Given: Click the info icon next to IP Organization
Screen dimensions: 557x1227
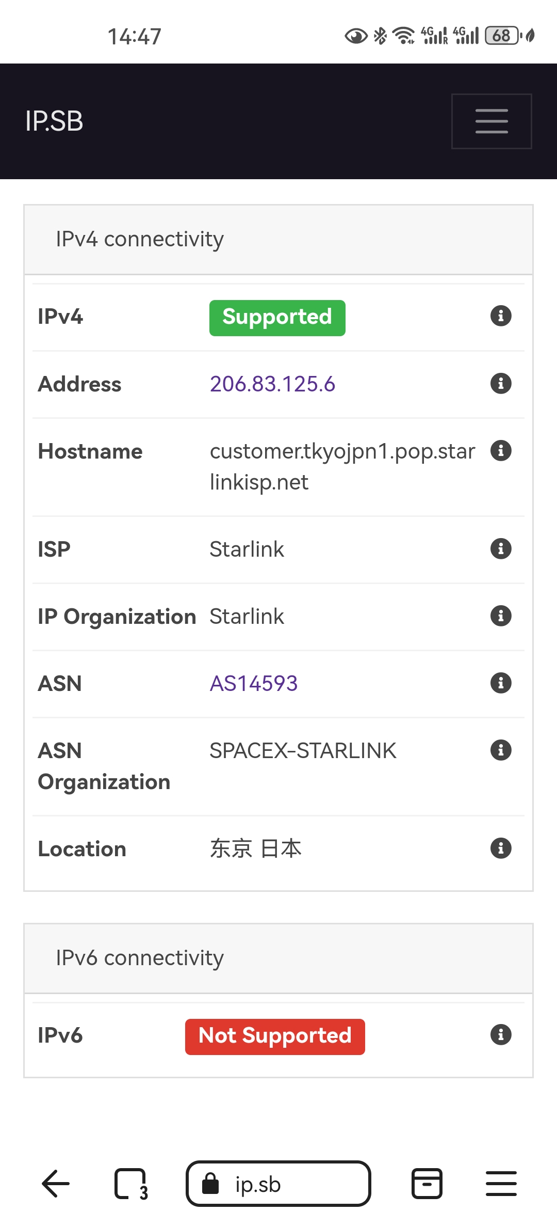Looking at the screenshot, I should [x=500, y=616].
